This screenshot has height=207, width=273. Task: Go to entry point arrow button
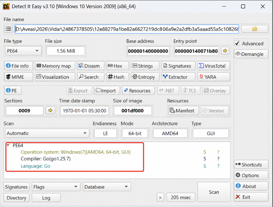[x=225, y=51]
